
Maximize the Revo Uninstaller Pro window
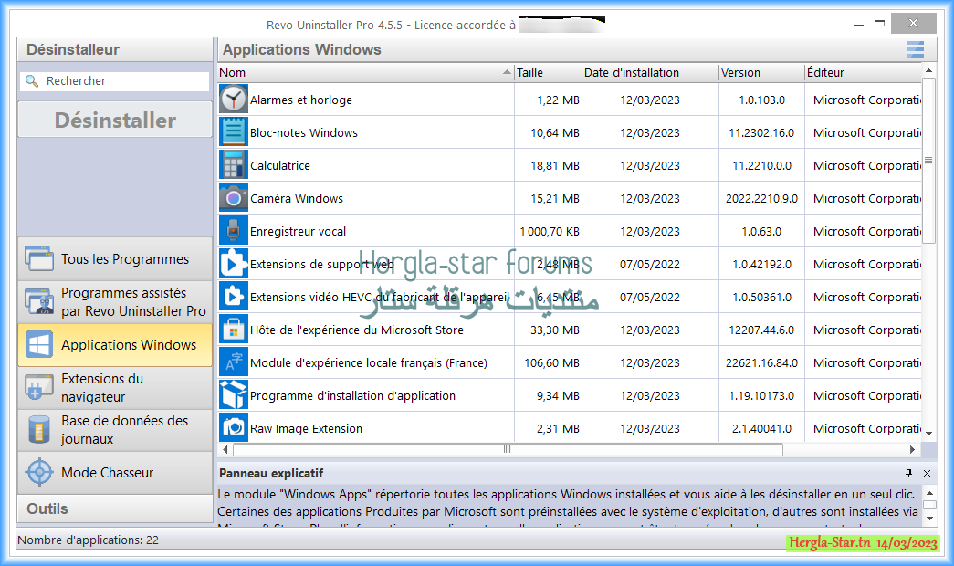[x=879, y=24]
